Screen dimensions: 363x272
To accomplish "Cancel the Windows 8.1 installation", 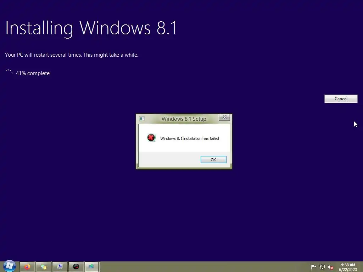I will click(341, 99).
